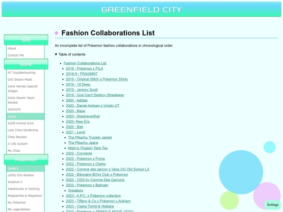Open Johto City Review link
Viewport: 283px width, 212px height.
click(x=20, y=175)
